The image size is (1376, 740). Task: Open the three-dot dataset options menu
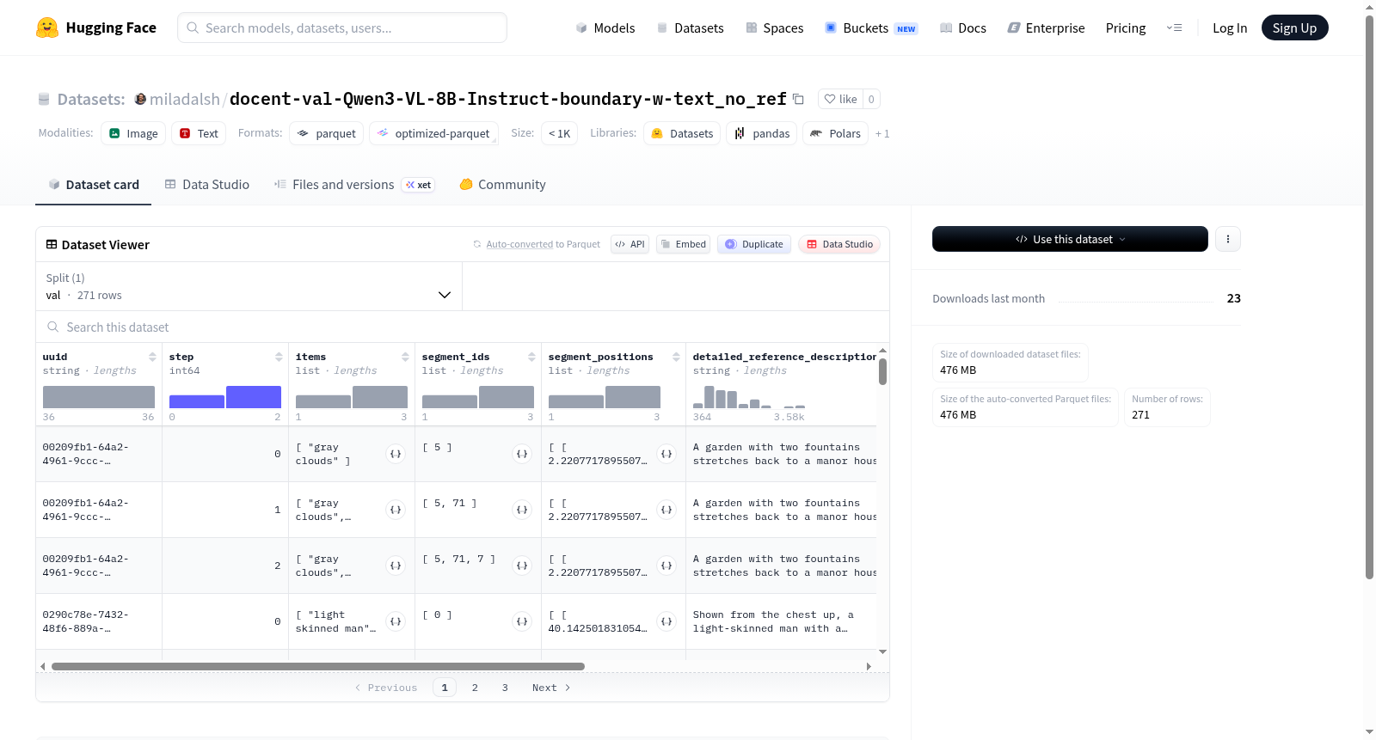[x=1228, y=239]
